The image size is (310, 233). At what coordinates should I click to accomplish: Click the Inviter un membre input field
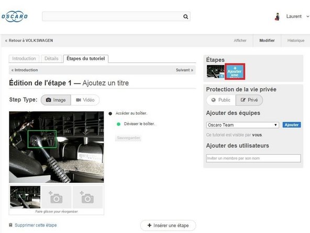[253, 158]
